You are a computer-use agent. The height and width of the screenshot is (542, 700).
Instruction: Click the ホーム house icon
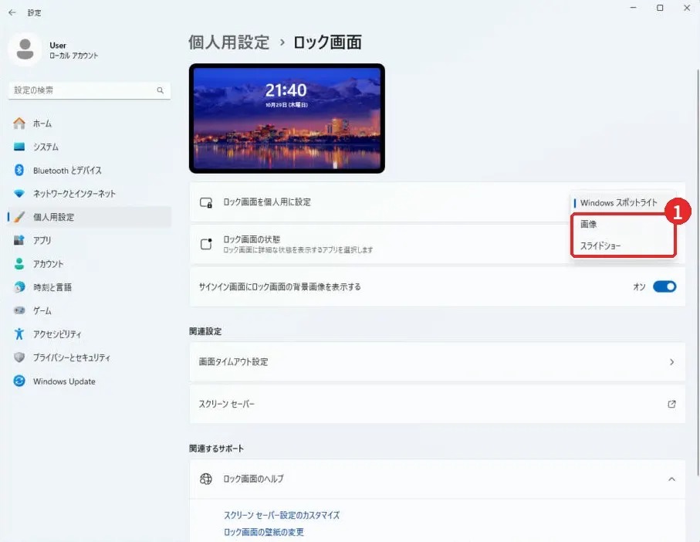[19, 124]
